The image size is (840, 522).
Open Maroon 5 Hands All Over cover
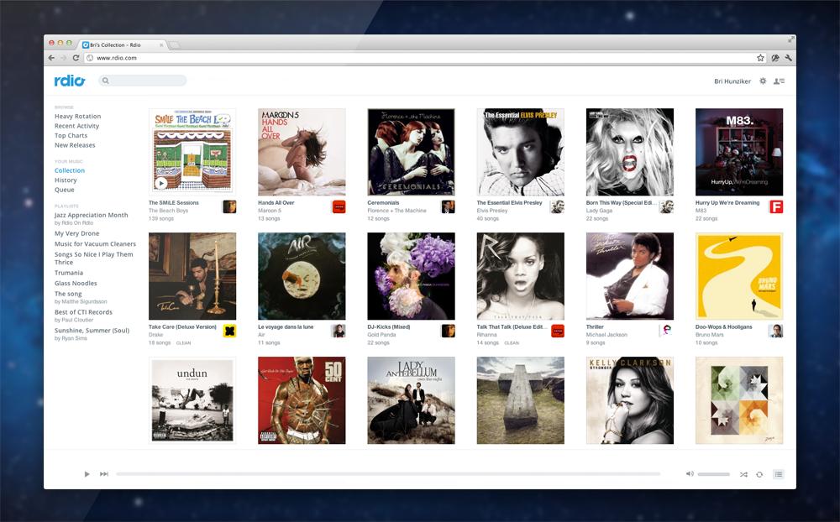[x=302, y=152]
